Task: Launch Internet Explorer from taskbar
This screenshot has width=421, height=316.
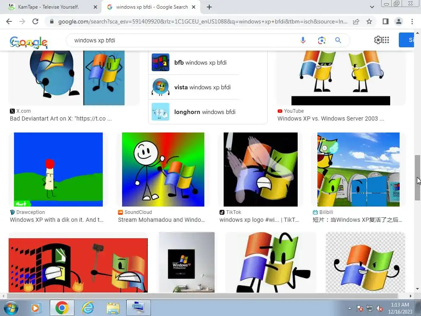Action: [88, 308]
